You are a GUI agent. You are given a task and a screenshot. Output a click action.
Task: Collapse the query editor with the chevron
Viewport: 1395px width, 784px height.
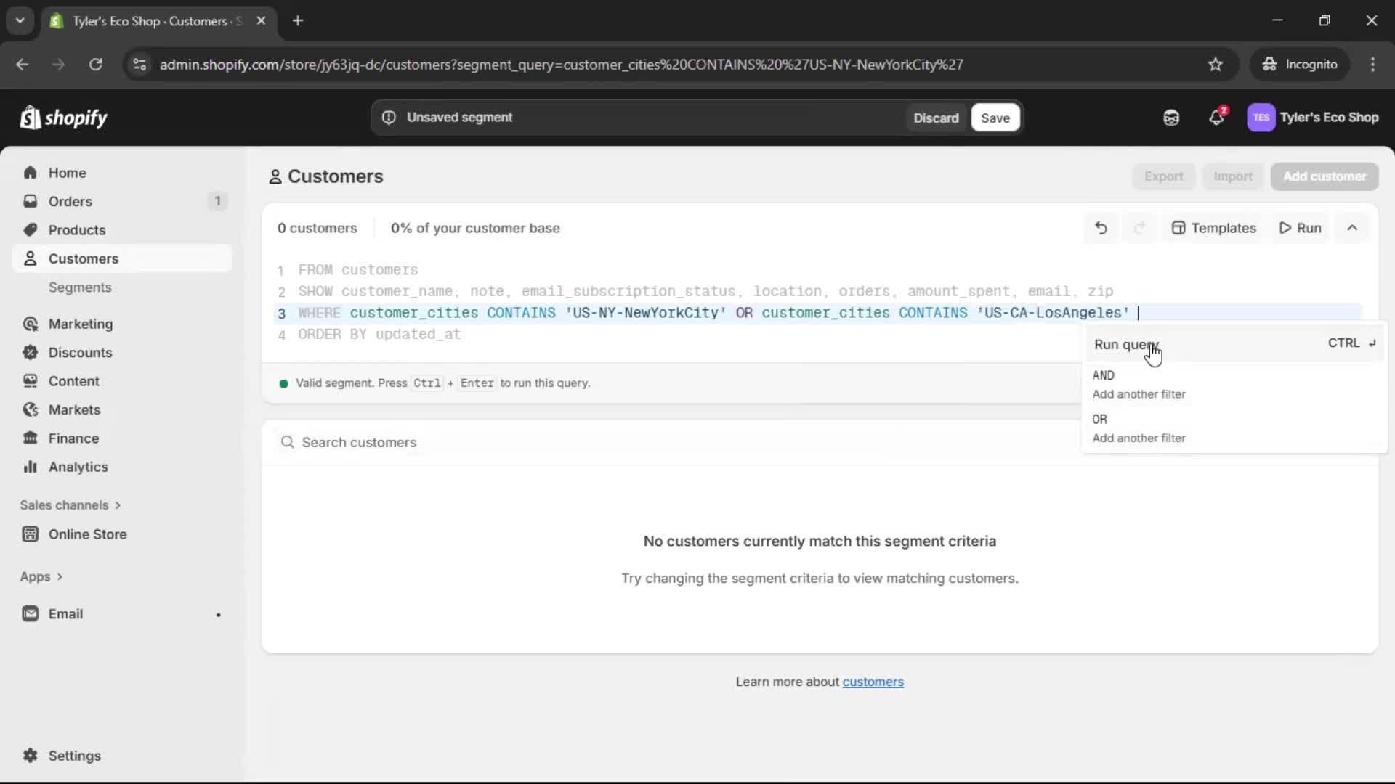[x=1352, y=227]
